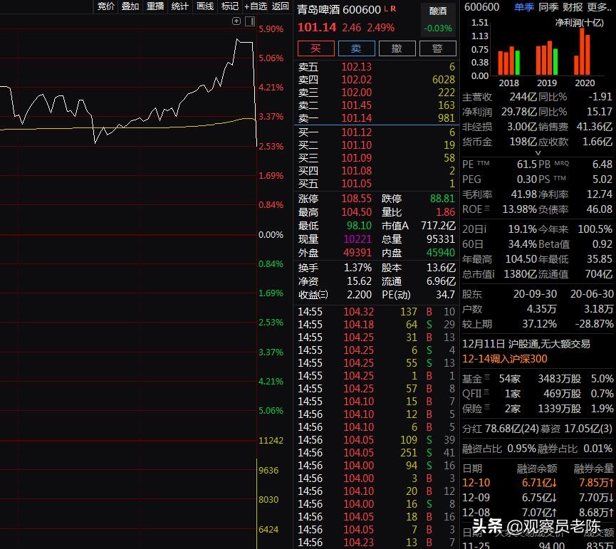
Task: Select the 14:56 104.23 trade tick
Action: pos(376,543)
